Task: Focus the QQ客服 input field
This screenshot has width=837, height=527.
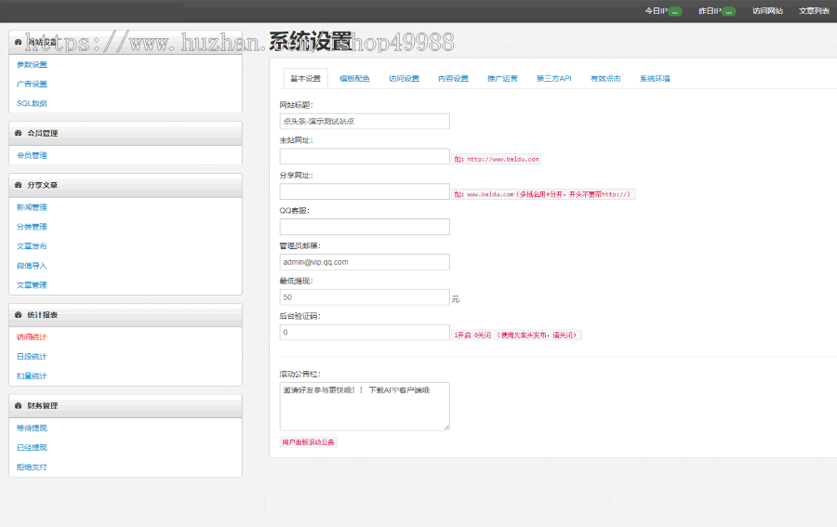Action: [x=365, y=227]
